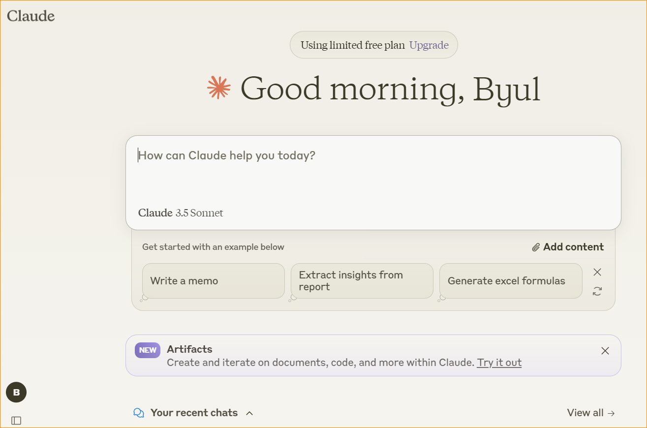
Task: Click the Claude logo at top left
Action: (x=31, y=16)
